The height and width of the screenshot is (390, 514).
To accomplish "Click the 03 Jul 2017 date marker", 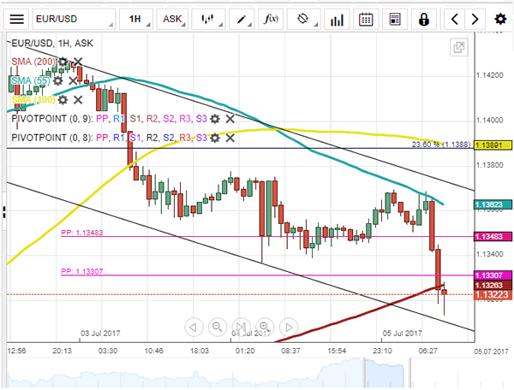I will coord(100,334).
